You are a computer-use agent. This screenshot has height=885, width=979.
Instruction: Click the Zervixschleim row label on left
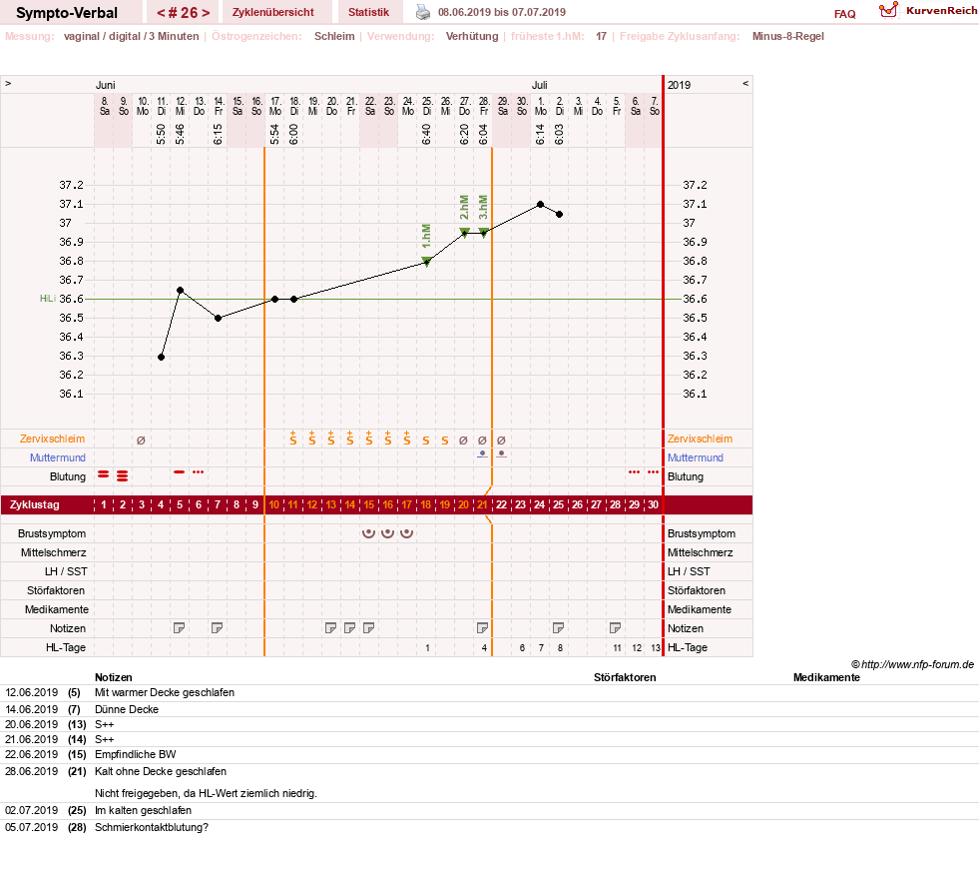point(53,439)
